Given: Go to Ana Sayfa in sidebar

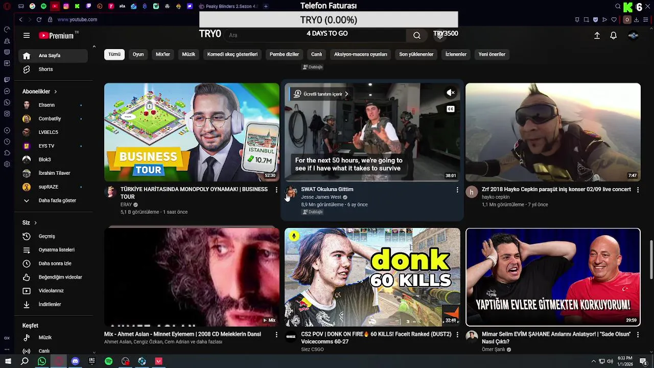Looking at the screenshot, I should click(53, 56).
